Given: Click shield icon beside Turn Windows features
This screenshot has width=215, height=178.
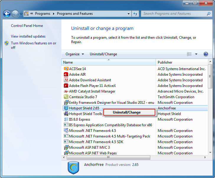Looking at the screenshot, I should pyautogui.click(x=6, y=43).
